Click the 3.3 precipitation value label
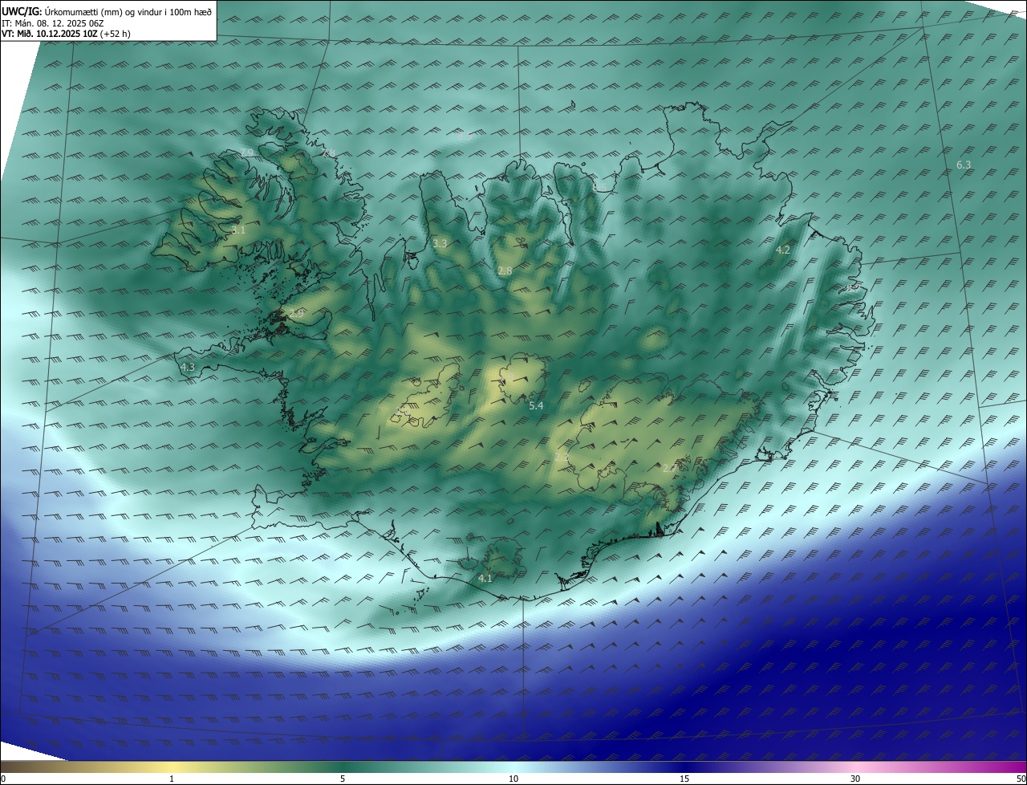The width and height of the screenshot is (1027, 785). pos(440,242)
